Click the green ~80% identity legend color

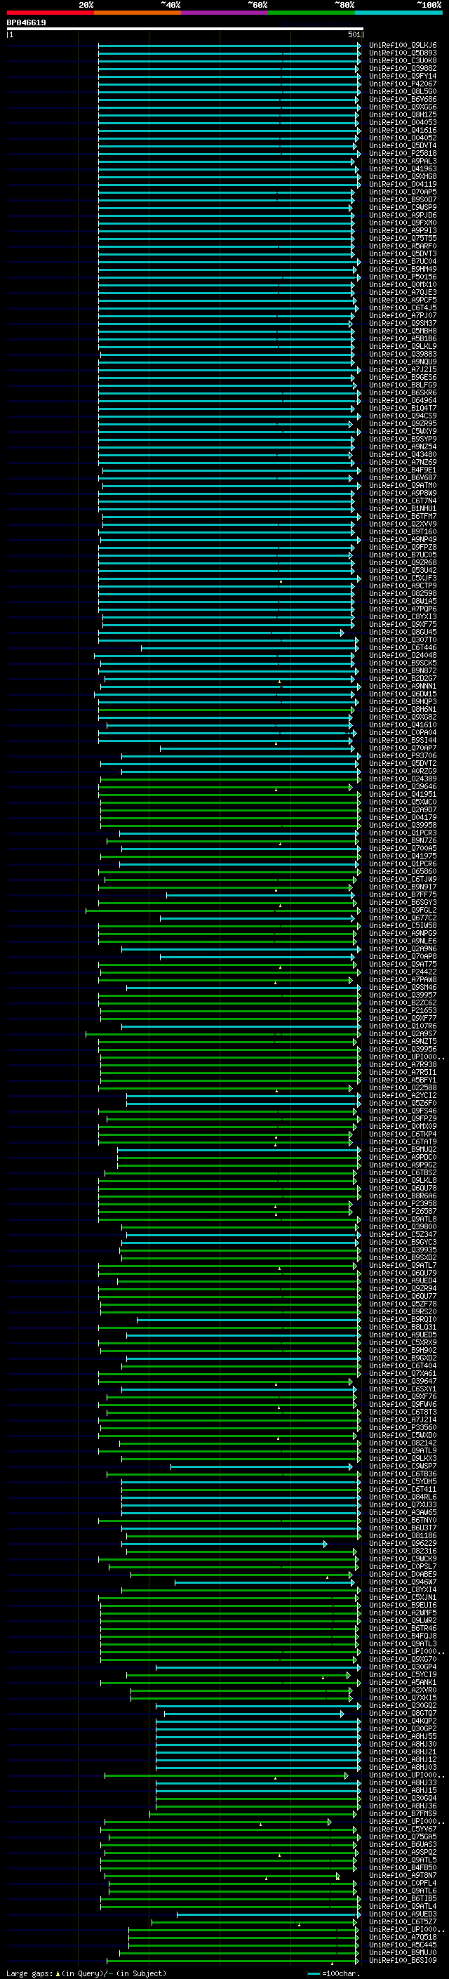pyautogui.click(x=311, y=13)
